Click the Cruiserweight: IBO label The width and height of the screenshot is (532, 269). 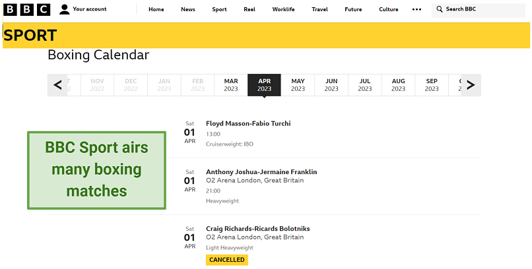pyautogui.click(x=229, y=144)
